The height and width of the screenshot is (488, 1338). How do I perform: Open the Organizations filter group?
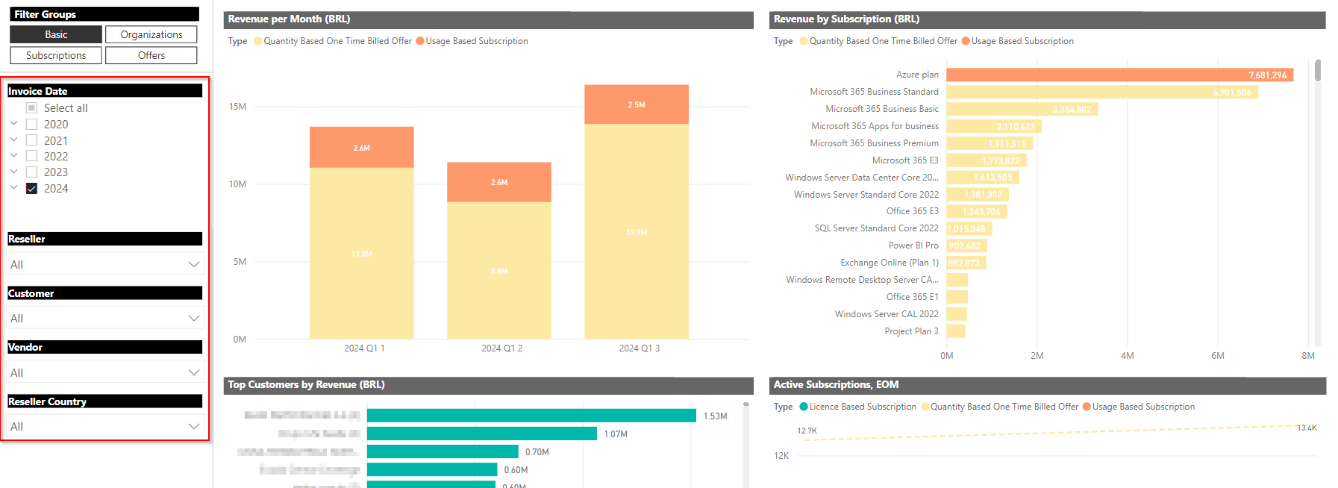[151, 34]
